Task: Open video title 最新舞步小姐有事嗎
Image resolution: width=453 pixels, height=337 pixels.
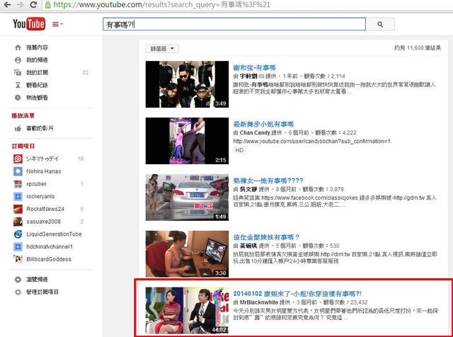Action: (264, 122)
